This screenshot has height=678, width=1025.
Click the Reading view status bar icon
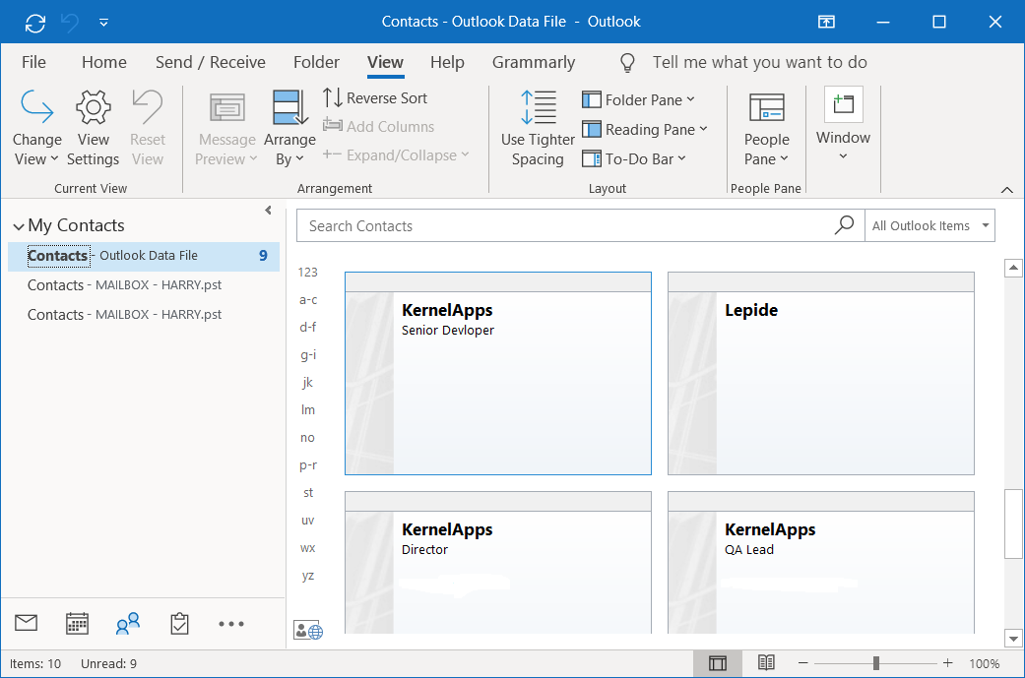point(766,663)
